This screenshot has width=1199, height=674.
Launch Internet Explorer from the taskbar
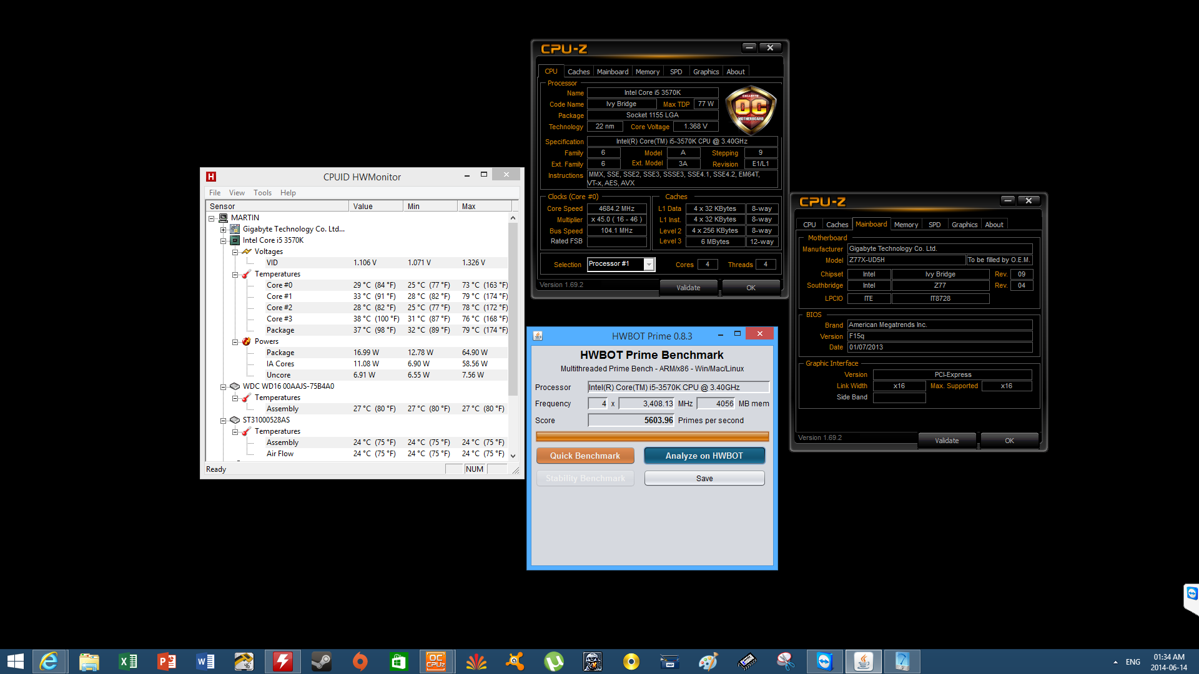(x=49, y=662)
